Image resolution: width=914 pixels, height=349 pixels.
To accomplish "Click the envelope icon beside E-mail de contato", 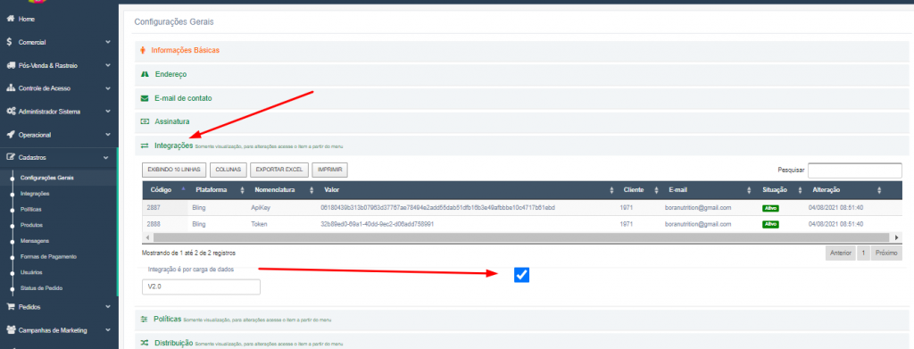I will point(145,98).
